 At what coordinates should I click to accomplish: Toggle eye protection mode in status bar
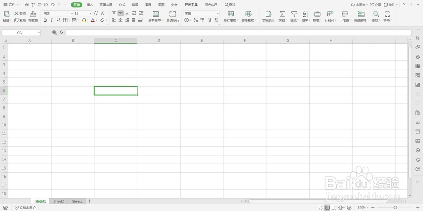coord(349,208)
